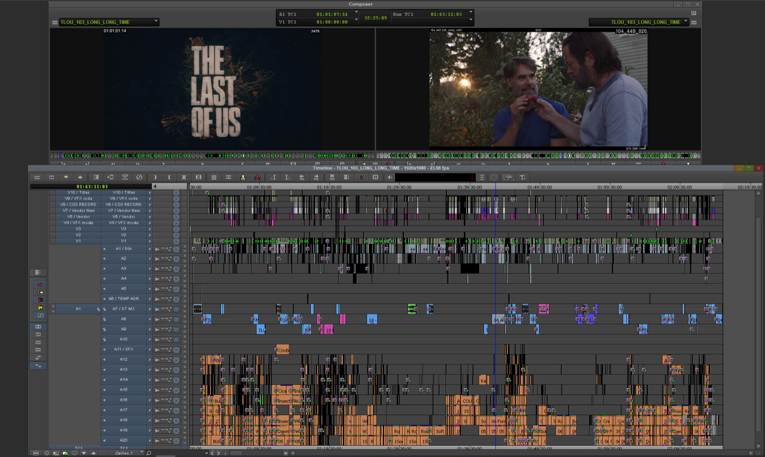Viewport: 765px width, 457px height.
Task: Click the A15 track label
Action: [x=124, y=389]
